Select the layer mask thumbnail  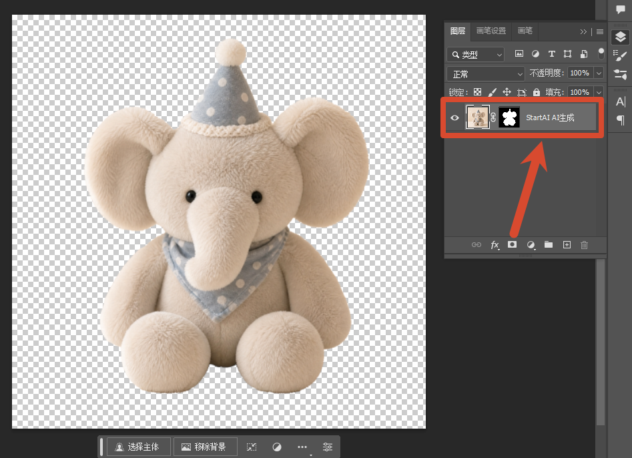point(509,118)
